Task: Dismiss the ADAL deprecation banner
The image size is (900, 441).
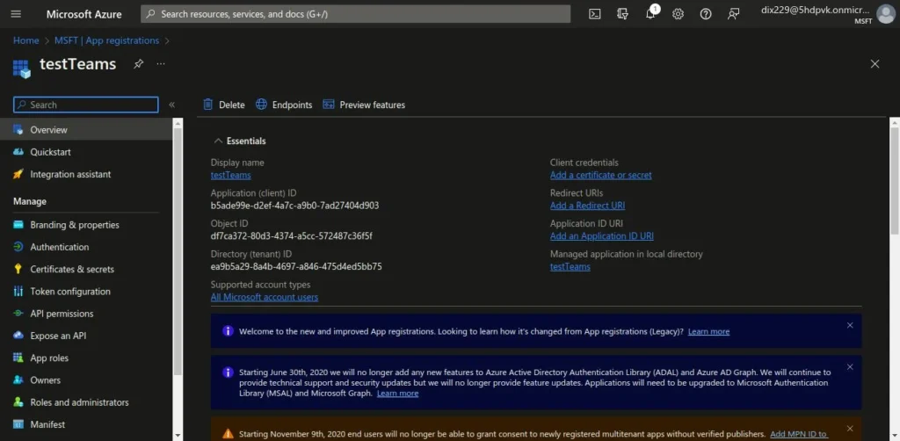Action: click(x=850, y=367)
